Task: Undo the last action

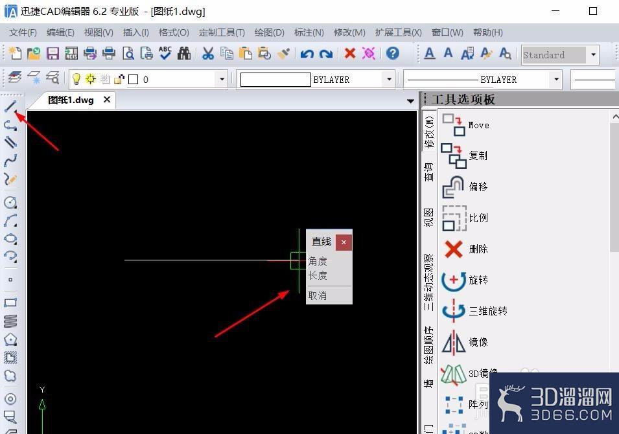Action: [x=307, y=53]
